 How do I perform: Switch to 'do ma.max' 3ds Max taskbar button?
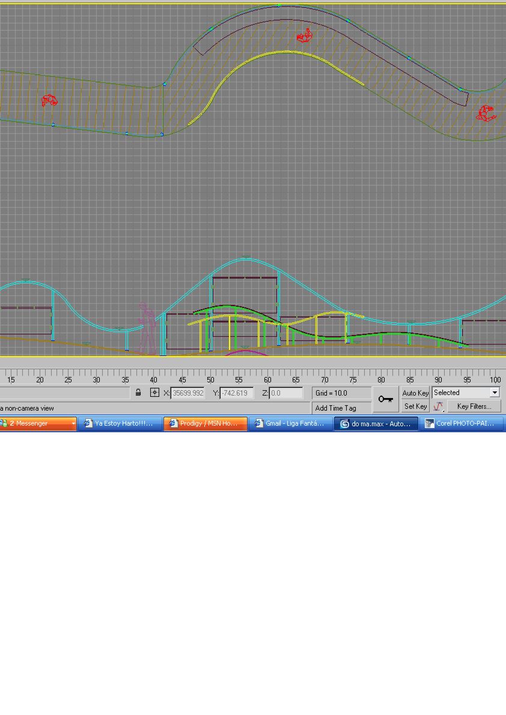pyautogui.click(x=376, y=424)
